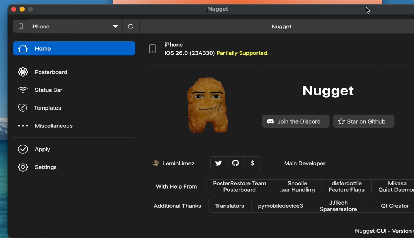Click the yellow minimize window button
Screen dimensions: 414x238
(22, 9)
